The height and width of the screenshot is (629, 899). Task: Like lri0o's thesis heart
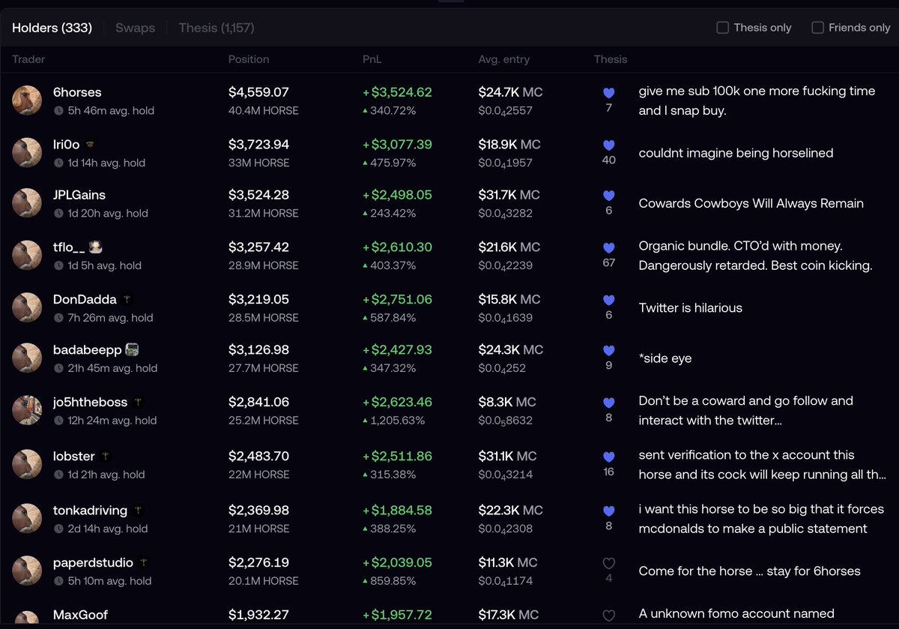[x=608, y=145]
